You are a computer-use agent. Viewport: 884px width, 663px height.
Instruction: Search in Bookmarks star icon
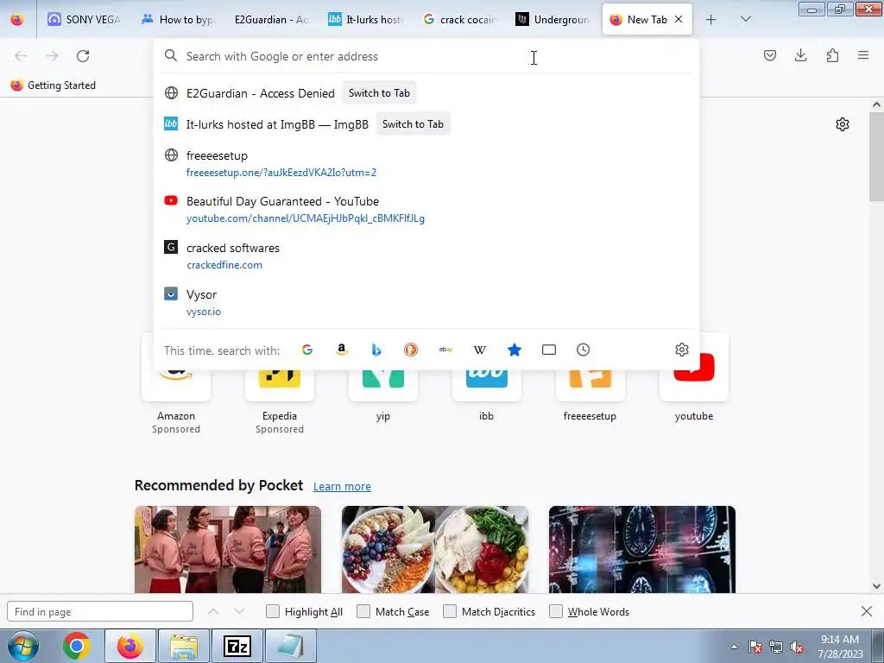[x=515, y=350]
